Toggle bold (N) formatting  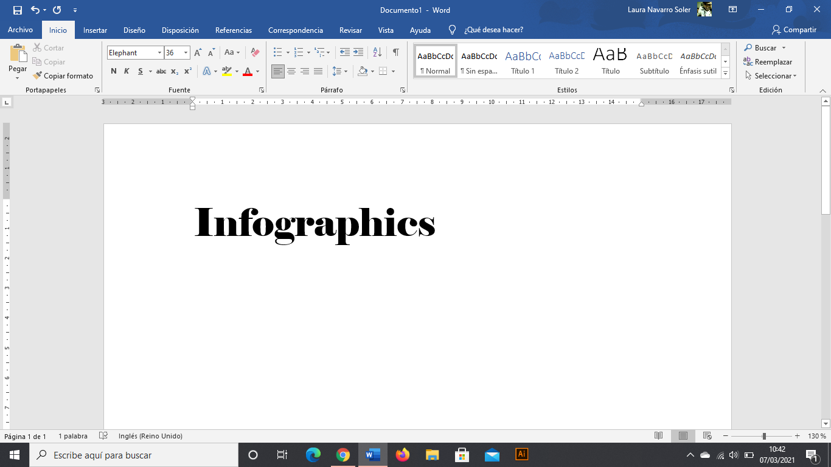114,71
